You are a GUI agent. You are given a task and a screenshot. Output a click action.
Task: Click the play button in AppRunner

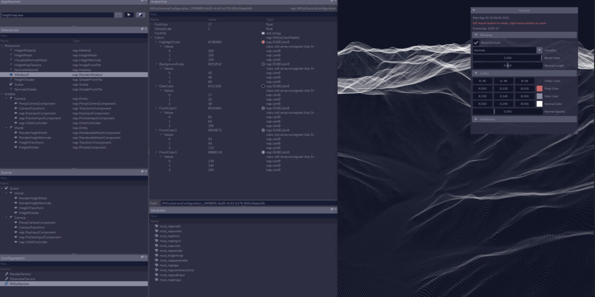coord(128,15)
